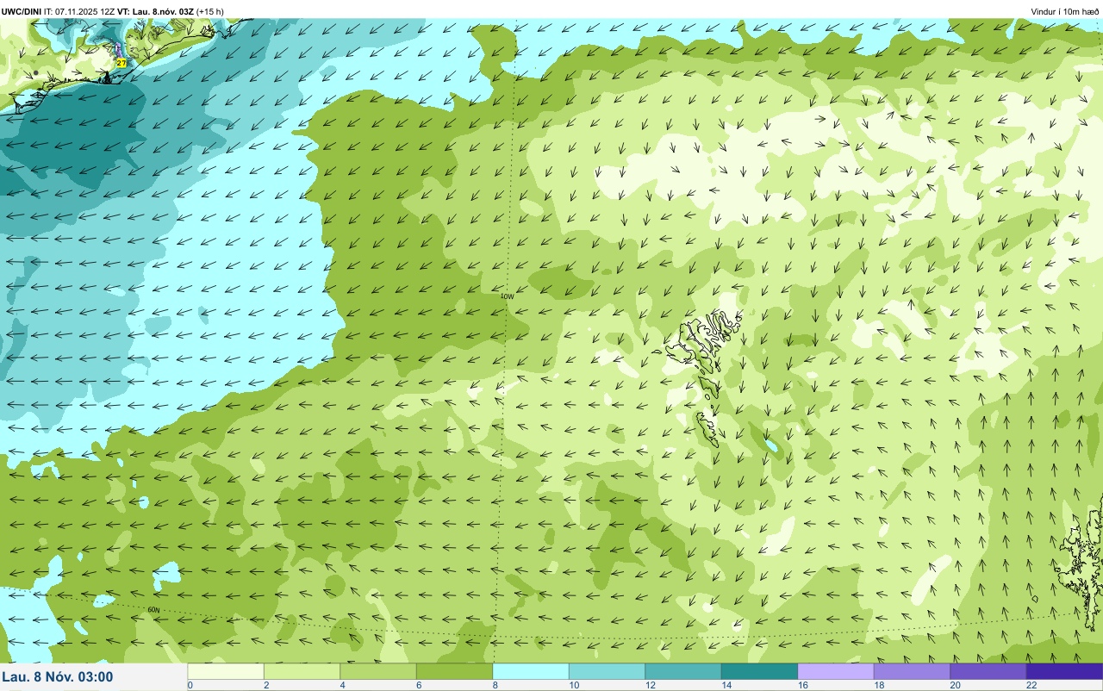The image size is (1103, 691).
Task: Select the 22+ m/s deep indigo legend swatch
Action: tap(1064, 671)
